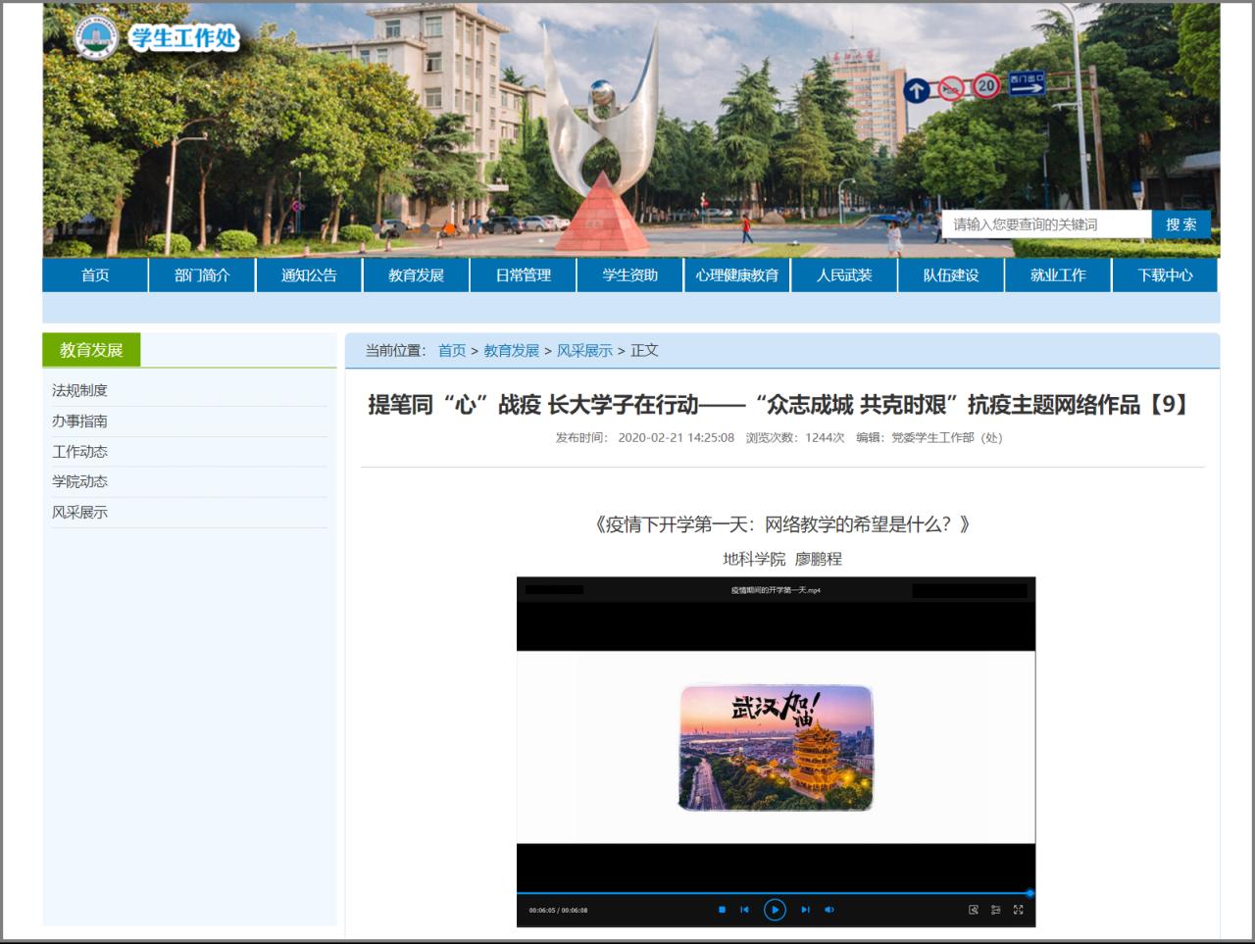Select 学院动态 in the sidebar
Image resolution: width=1255 pixels, height=944 pixels.
pyautogui.click(x=80, y=481)
